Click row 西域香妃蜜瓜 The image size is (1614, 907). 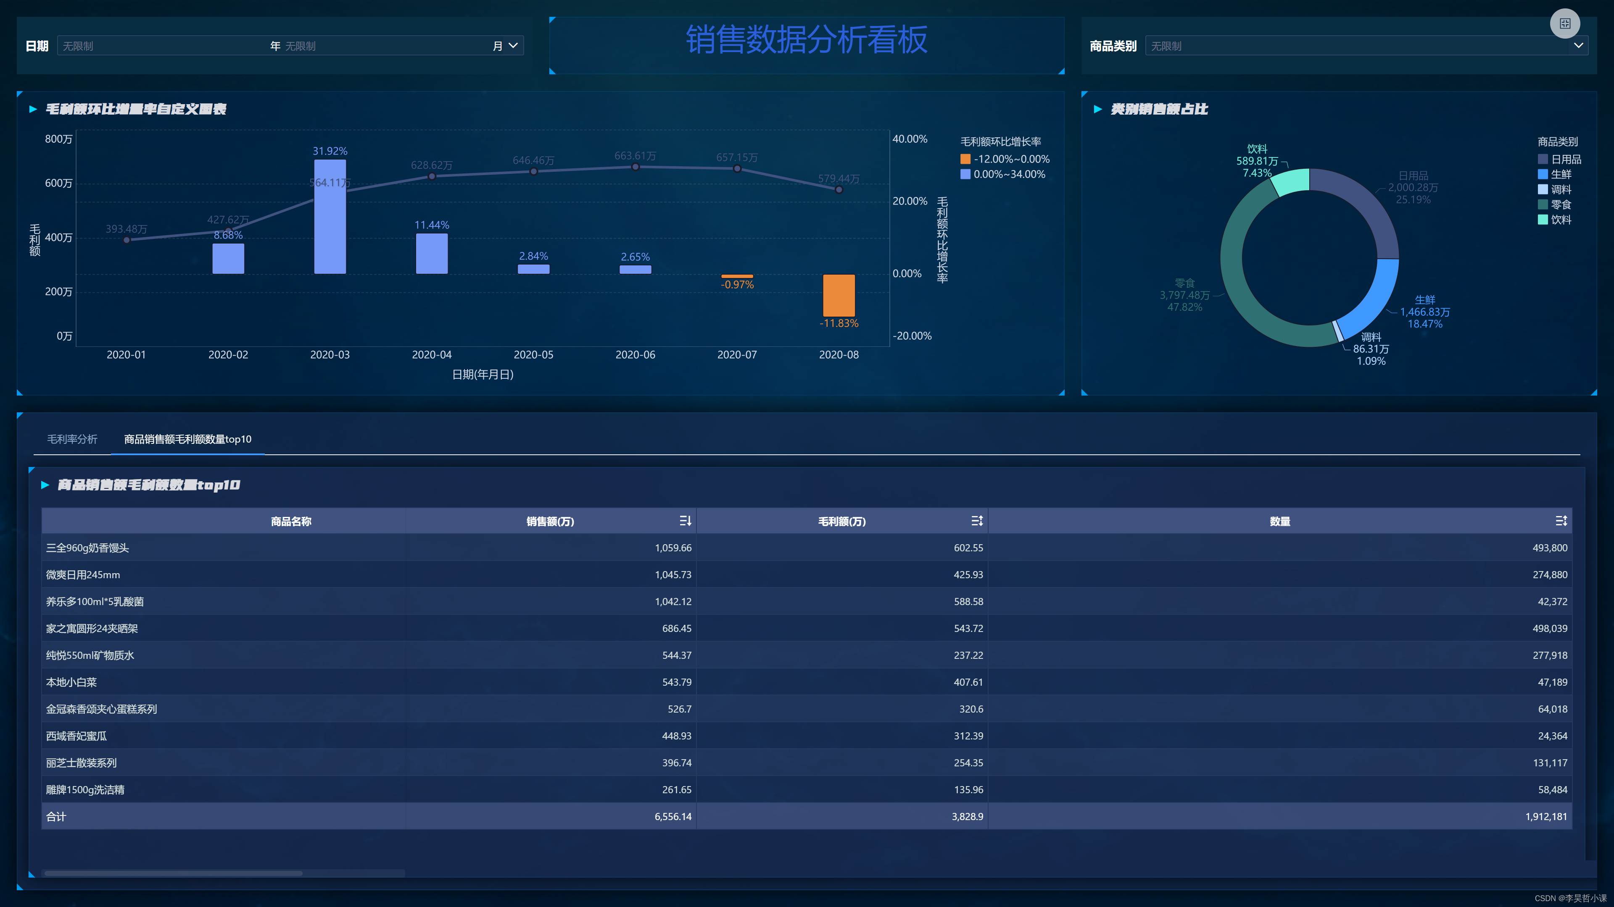807,736
